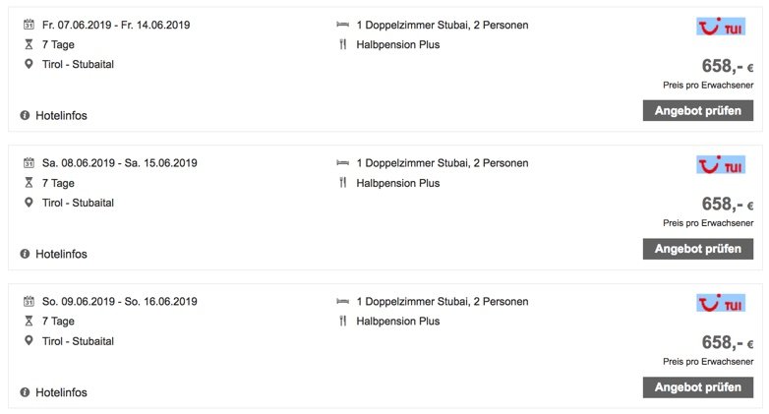Click calendar icon for 09.06.2019 offer
Screen dimensions: 769x414
[x=29, y=301]
